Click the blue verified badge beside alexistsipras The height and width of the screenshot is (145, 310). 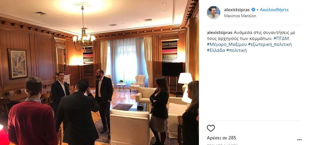[253, 10]
